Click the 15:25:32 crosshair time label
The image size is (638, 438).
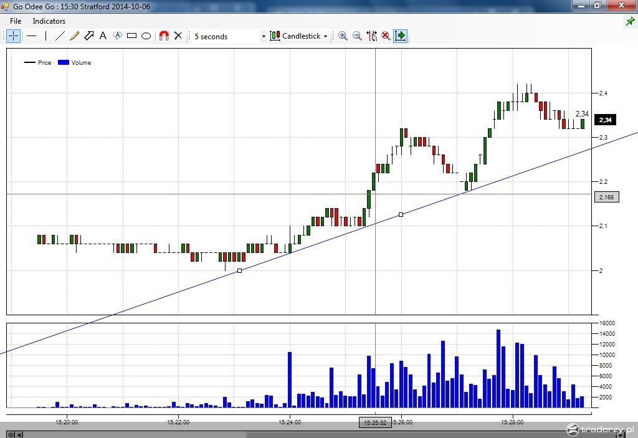coord(375,422)
